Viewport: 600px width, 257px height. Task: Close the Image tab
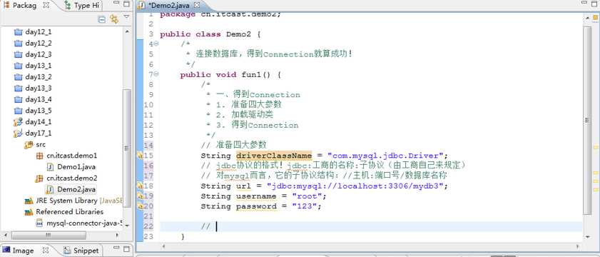[x=46, y=251]
